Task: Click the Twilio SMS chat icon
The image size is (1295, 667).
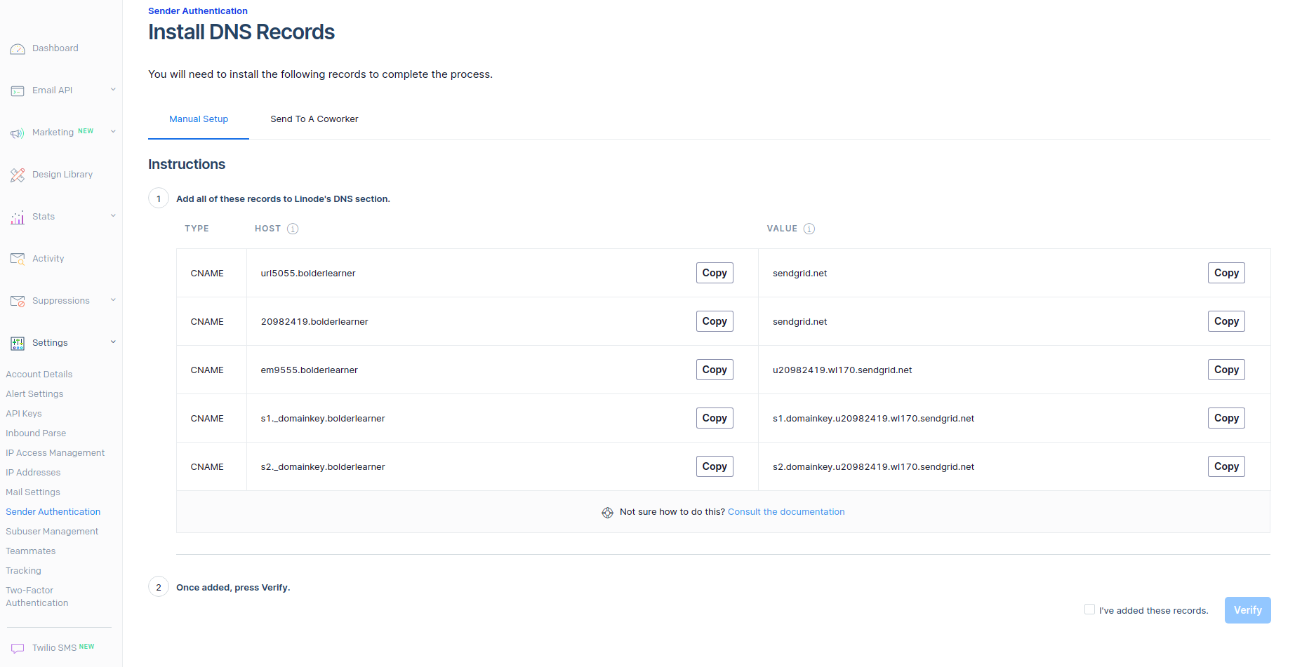Action: [18, 648]
